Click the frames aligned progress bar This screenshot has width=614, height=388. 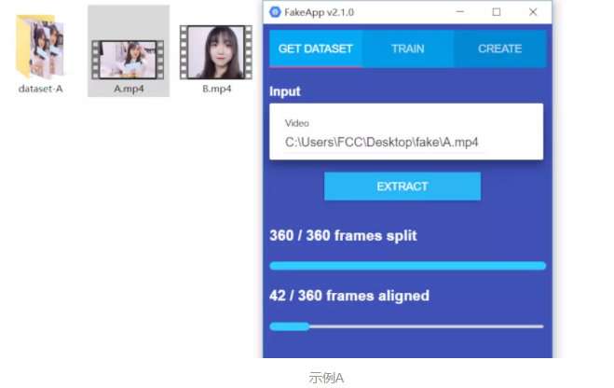pos(406,326)
